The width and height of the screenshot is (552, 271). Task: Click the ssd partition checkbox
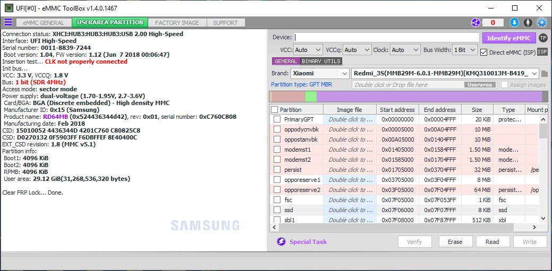[x=277, y=210]
